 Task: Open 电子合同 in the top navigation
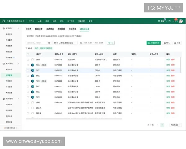71,21
